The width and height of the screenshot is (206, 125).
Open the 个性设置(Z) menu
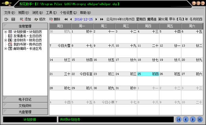[68, 13]
